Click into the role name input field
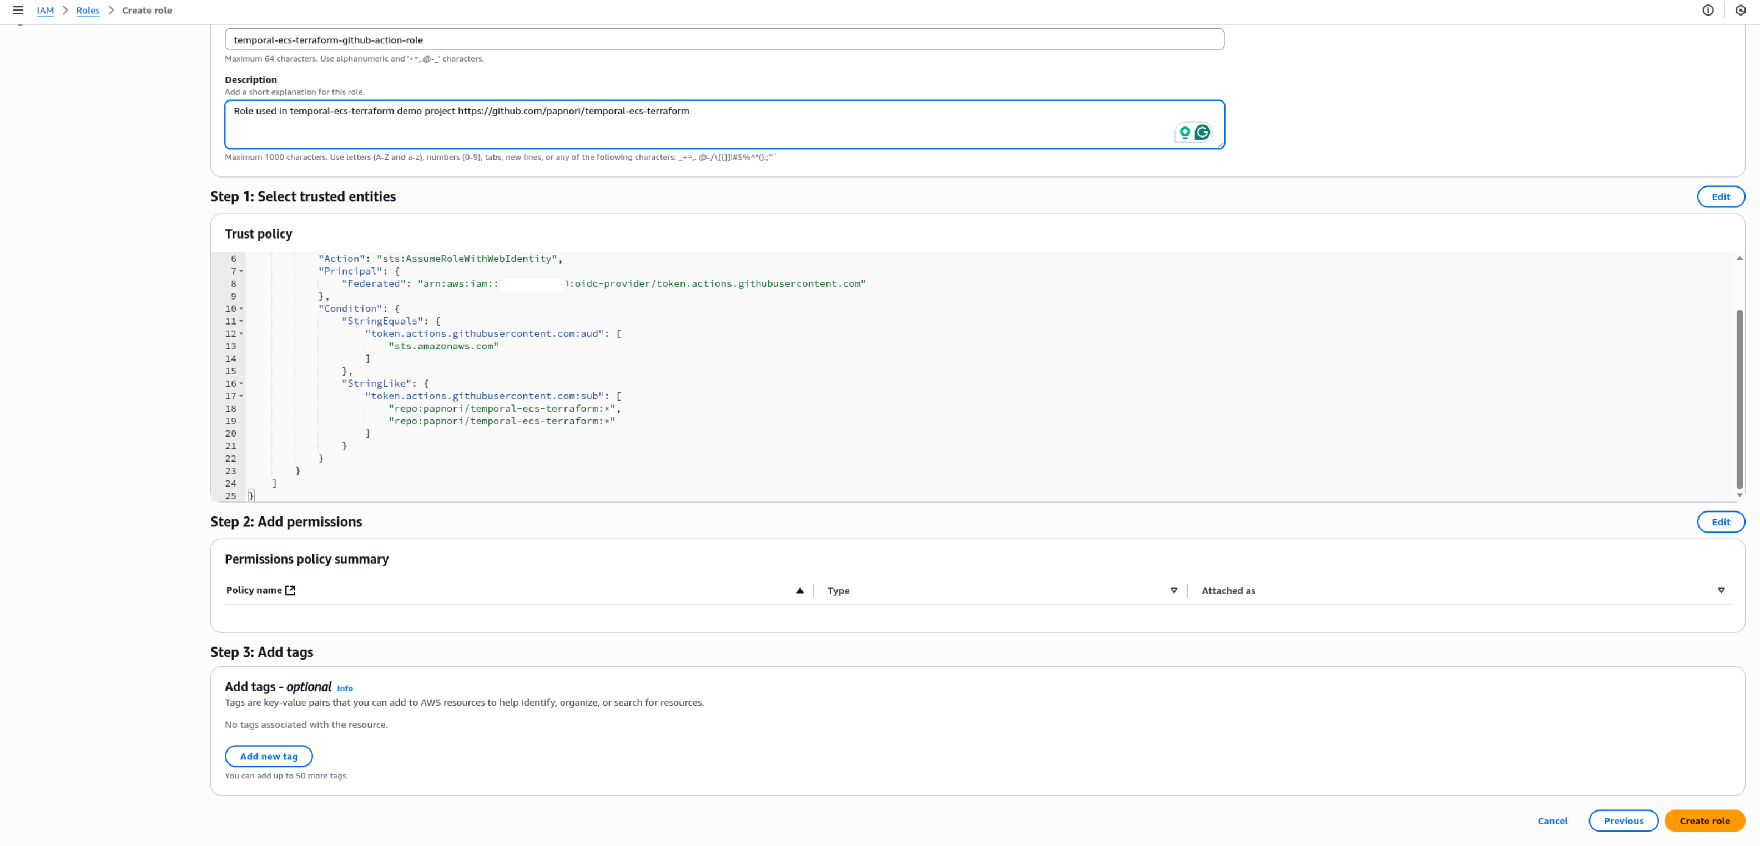Viewport: 1760px width, 846px height. (x=724, y=39)
